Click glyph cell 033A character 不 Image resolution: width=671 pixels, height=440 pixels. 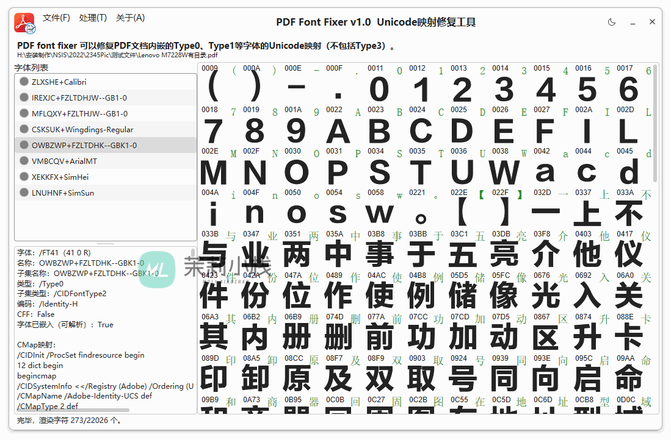pyautogui.click(x=634, y=208)
